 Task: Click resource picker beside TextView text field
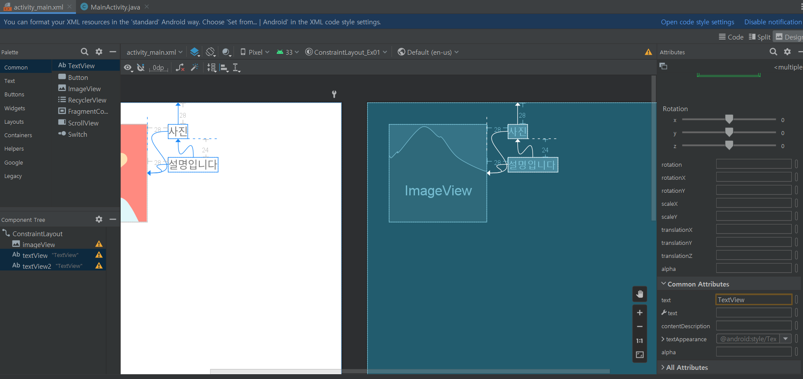(796, 300)
